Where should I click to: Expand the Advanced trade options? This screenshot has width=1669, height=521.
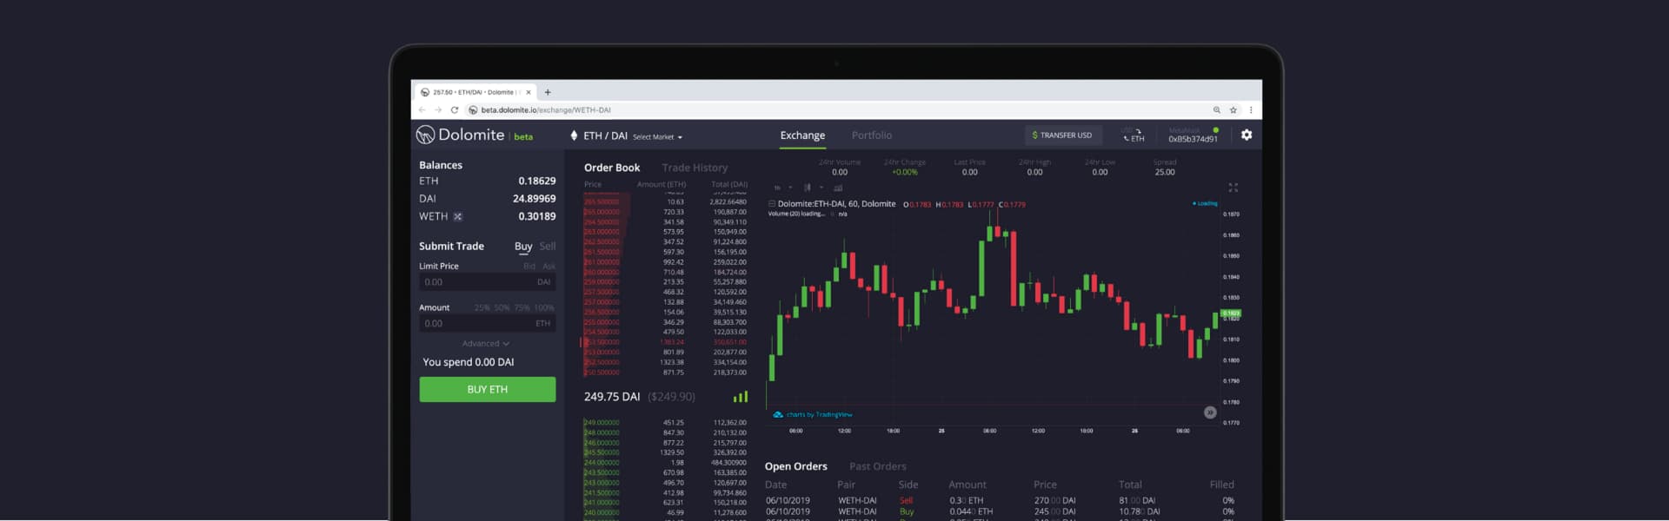[486, 344]
